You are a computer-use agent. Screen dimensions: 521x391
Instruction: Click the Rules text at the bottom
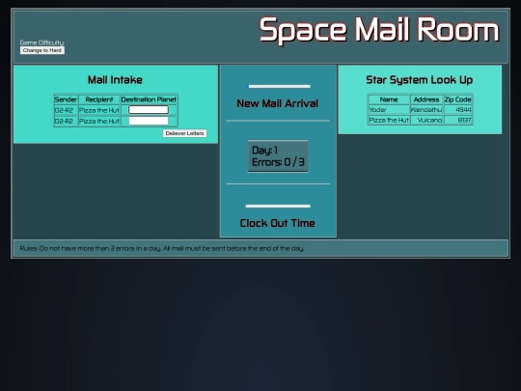(162, 248)
